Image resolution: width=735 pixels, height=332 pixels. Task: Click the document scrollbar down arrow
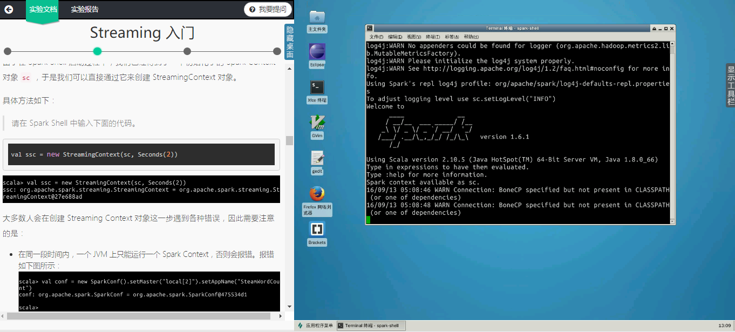pos(290,307)
